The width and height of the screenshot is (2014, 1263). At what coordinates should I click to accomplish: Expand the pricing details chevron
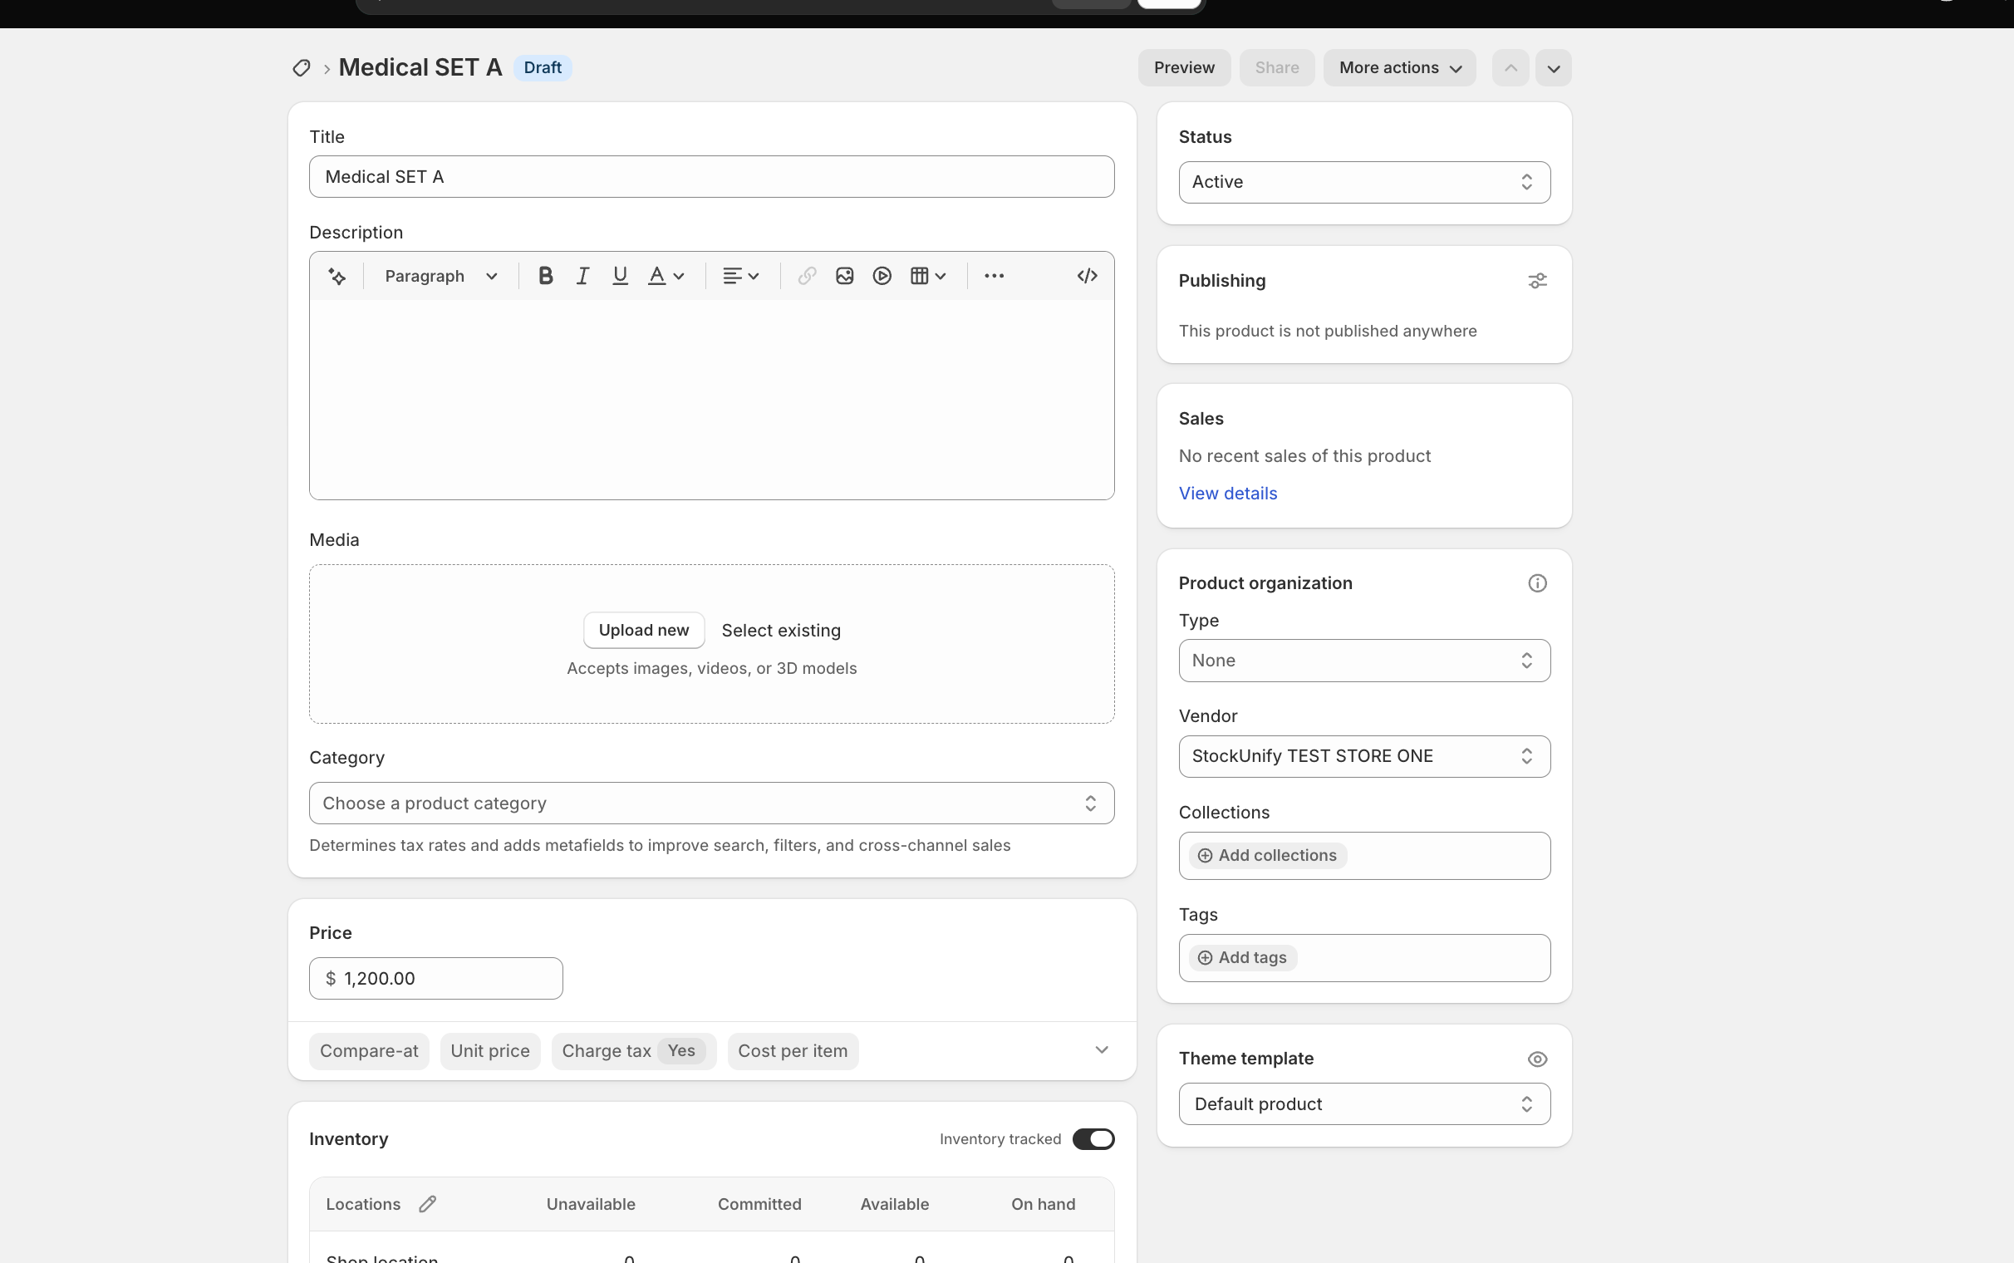(1102, 1050)
